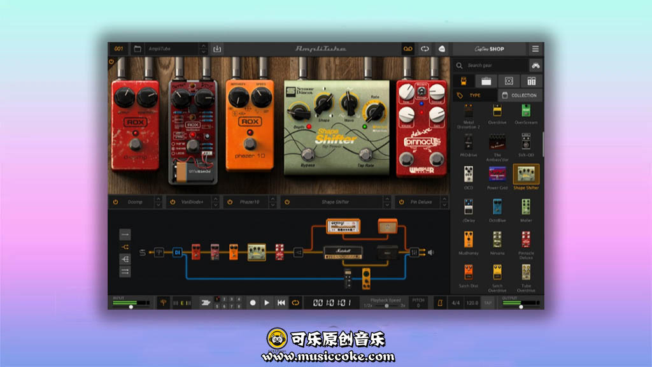This screenshot has width=652, height=367.
Task: Click the binoculars icon beside Search gear
Action: point(535,66)
